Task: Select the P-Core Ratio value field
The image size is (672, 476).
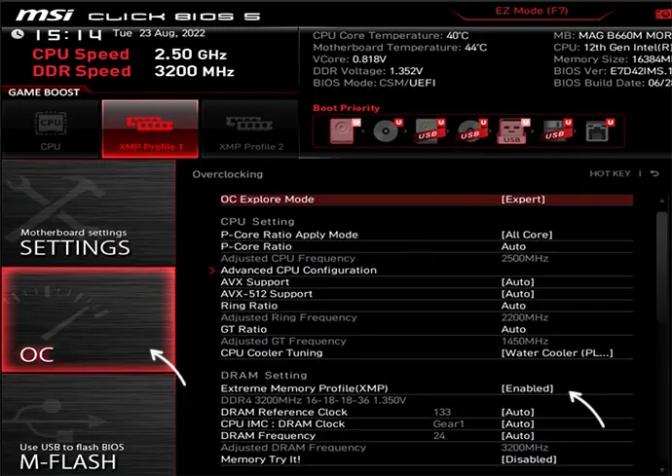Action: tap(513, 246)
